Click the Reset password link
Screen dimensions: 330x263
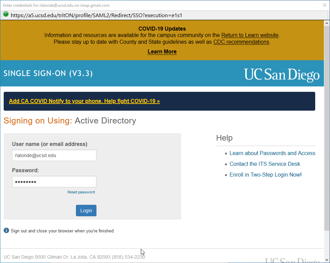coord(81,192)
